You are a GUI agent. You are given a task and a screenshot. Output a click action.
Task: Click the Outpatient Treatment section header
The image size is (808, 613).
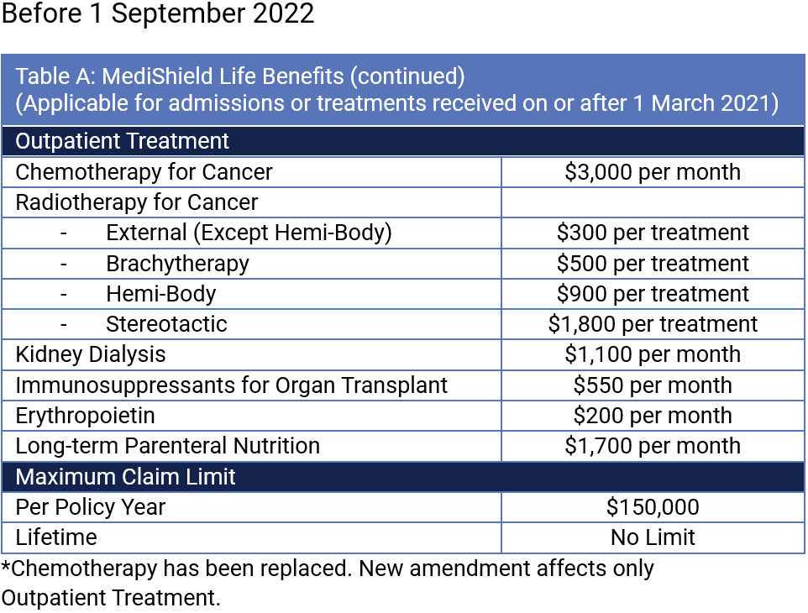[x=403, y=141]
